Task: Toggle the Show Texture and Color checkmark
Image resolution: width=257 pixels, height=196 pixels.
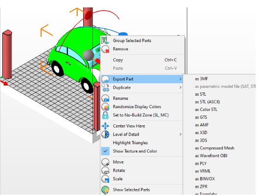Action: pos(105,151)
